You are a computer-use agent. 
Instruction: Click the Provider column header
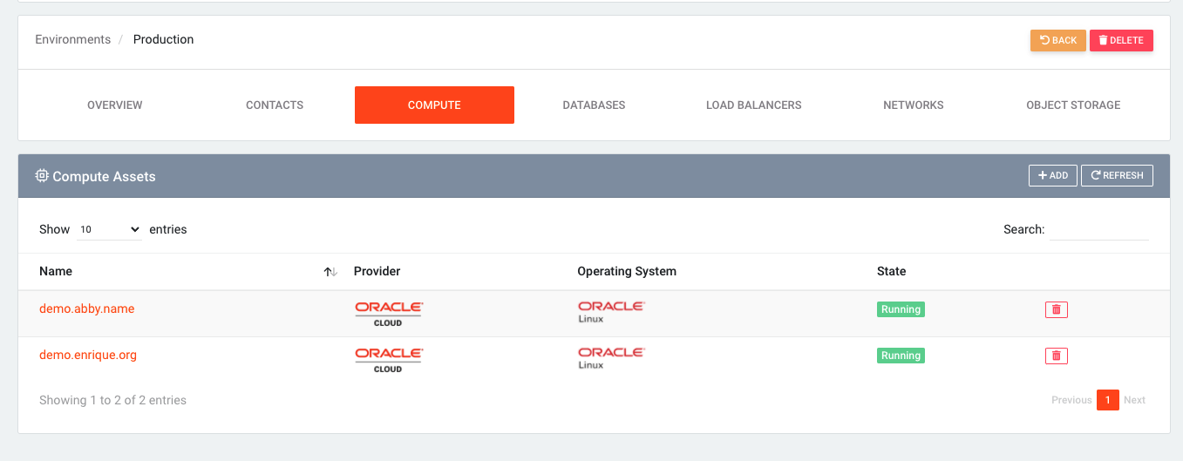tap(377, 271)
